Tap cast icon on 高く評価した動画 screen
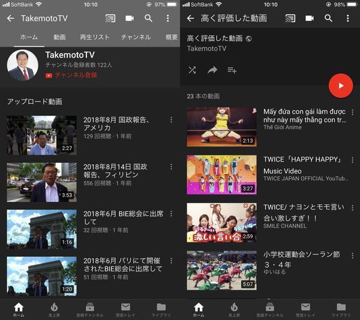 point(290,19)
